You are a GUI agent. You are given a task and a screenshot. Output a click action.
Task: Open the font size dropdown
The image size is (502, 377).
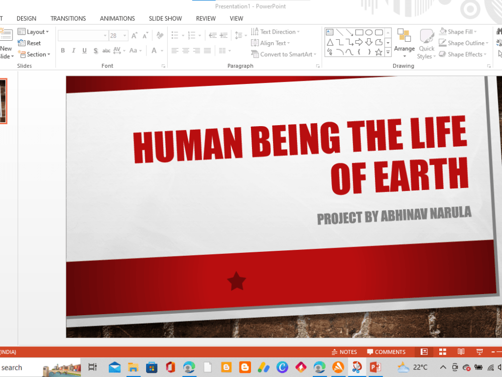124,36
